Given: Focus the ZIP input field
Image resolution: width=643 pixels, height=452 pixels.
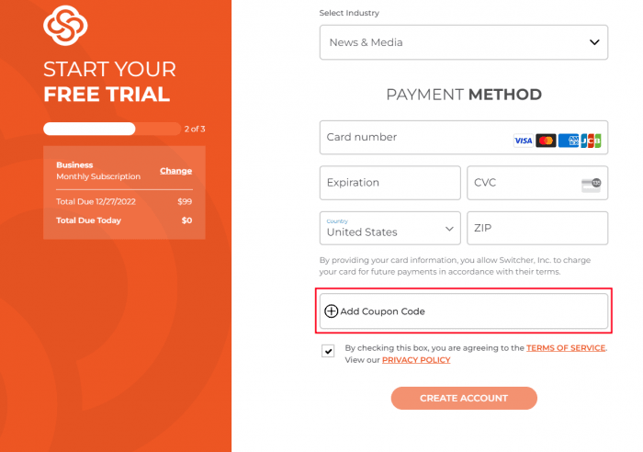Looking at the screenshot, I should 537,228.
